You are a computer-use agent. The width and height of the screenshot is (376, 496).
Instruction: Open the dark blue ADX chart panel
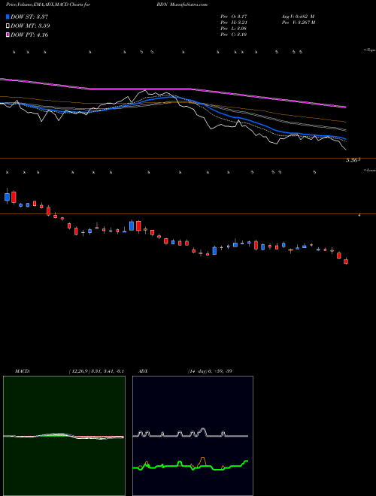pos(193,436)
